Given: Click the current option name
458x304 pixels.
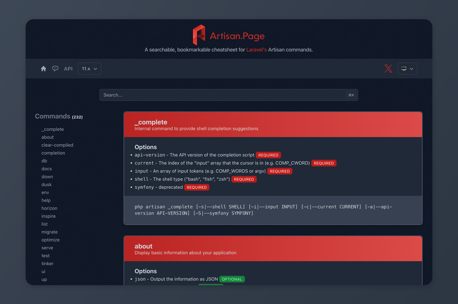Looking at the screenshot, I should pos(144,163).
